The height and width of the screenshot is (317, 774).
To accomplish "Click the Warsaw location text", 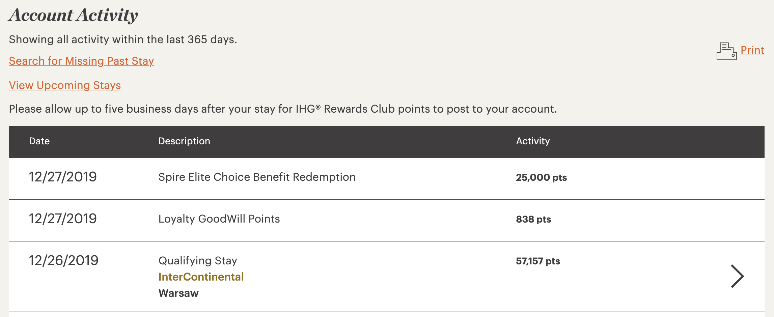I will tap(178, 293).
